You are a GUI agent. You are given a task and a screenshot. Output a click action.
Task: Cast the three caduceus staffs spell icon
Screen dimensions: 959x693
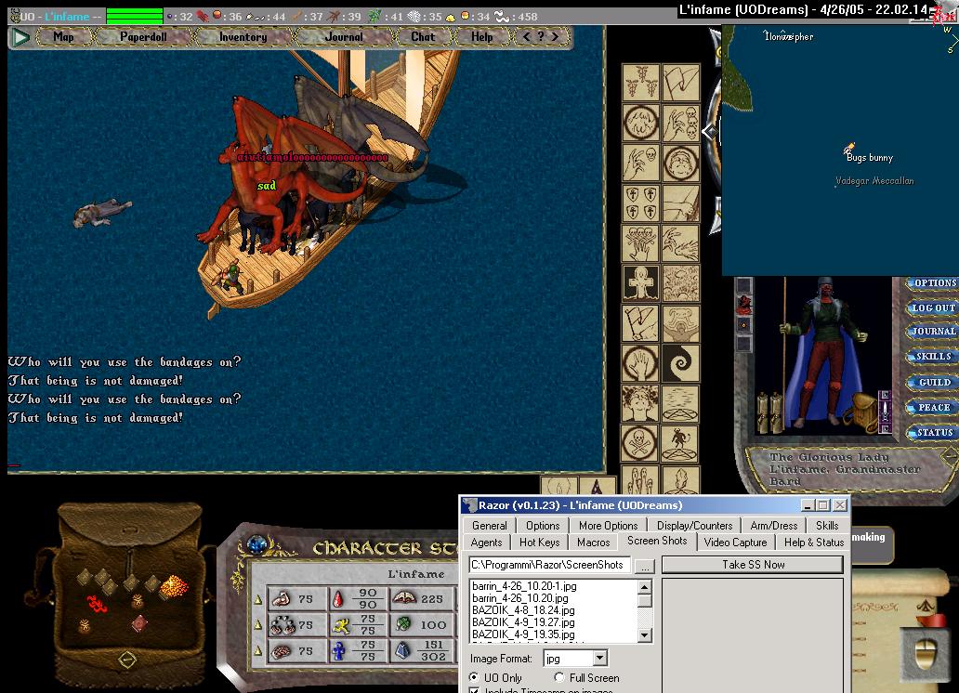click(640, 83)
